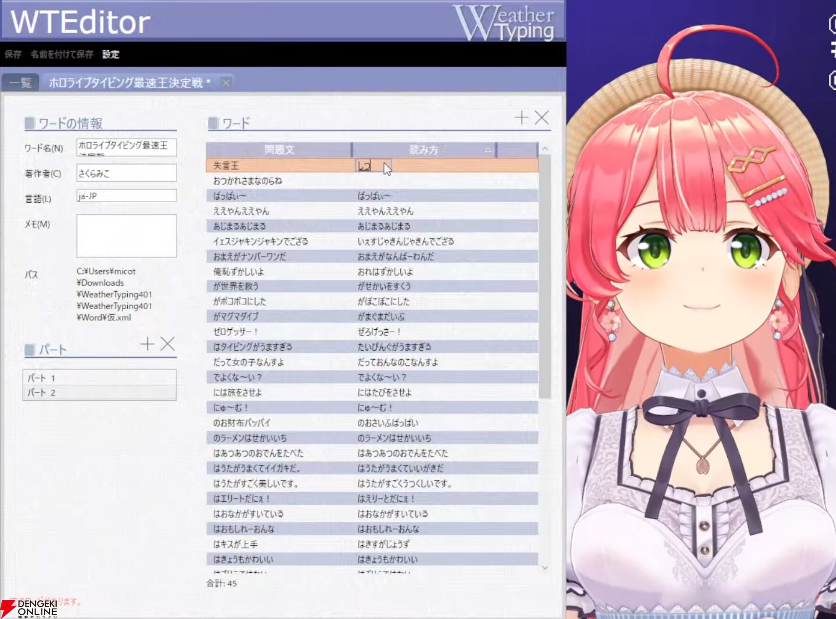Select the イェスジャキンジャキンでござる row
The width and height of the screenshot is (836, 619).
pos(372,241)
